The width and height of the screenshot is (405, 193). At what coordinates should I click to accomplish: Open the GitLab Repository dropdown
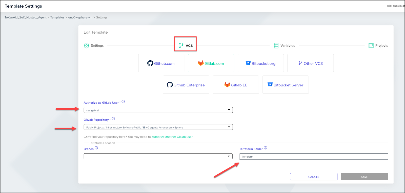(x=158, y=127)
